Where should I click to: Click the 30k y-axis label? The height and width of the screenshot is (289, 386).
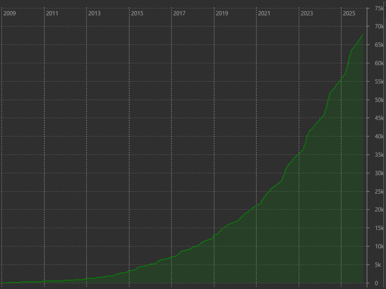point(379,173)
